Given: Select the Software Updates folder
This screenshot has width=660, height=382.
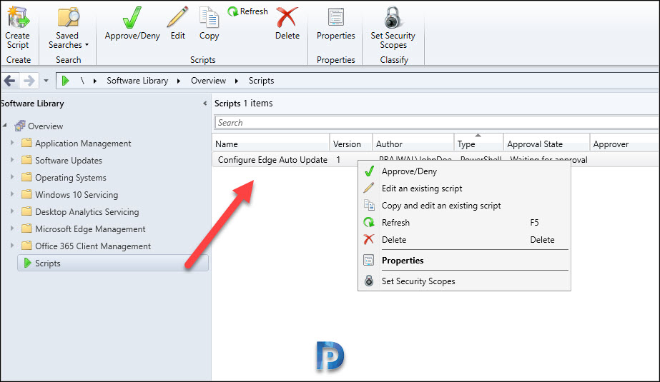Looking at the screenshot, I should click(62, 160).
